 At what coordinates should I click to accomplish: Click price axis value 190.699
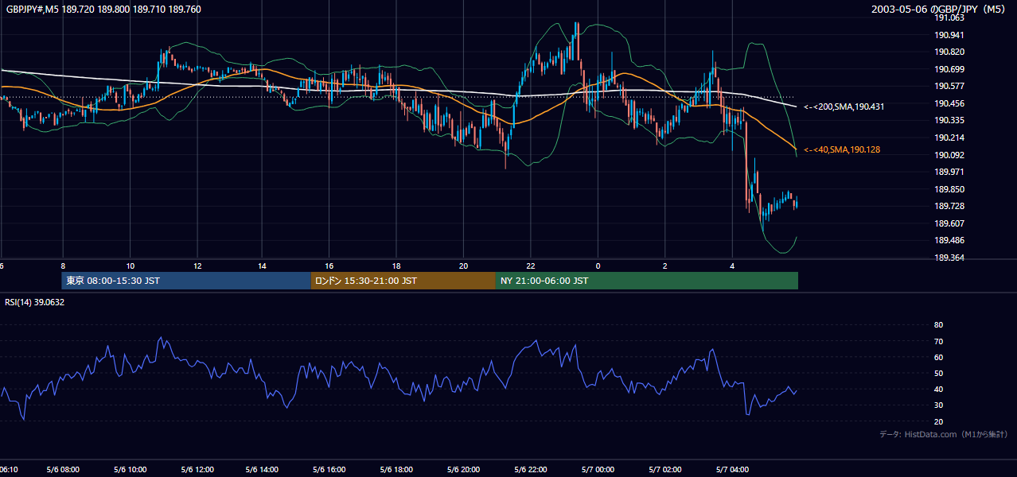coord(949,69)
